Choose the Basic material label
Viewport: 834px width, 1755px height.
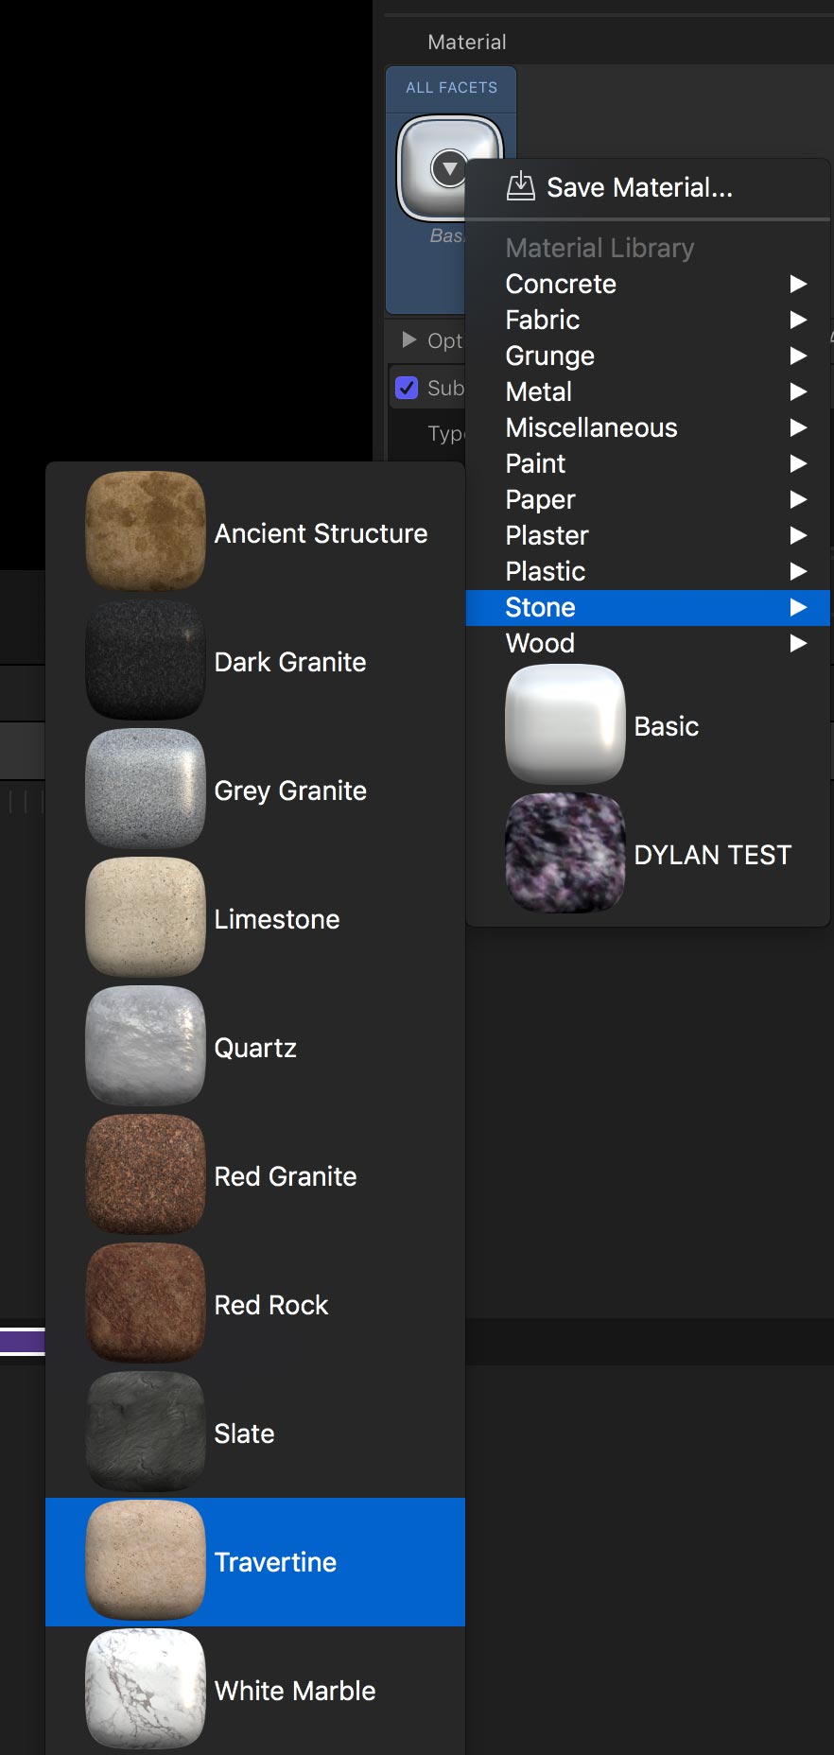(667, 726)
